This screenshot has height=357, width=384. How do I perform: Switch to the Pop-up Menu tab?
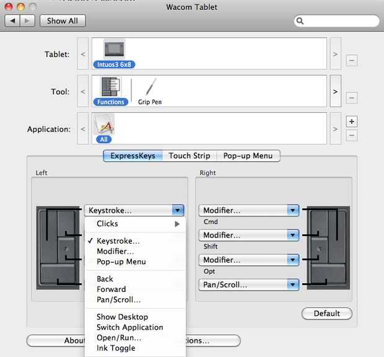248,156
